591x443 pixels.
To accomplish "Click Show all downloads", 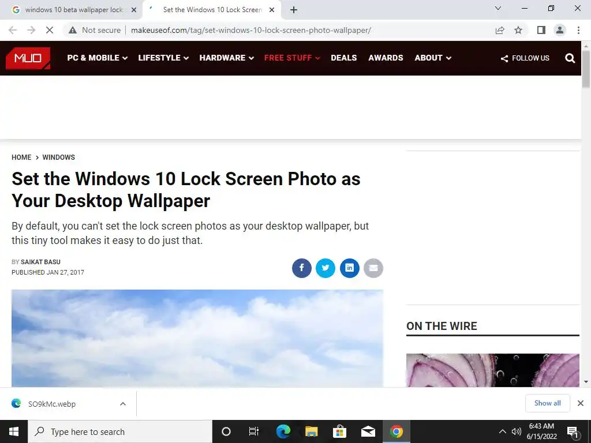I will click(547, 403).
